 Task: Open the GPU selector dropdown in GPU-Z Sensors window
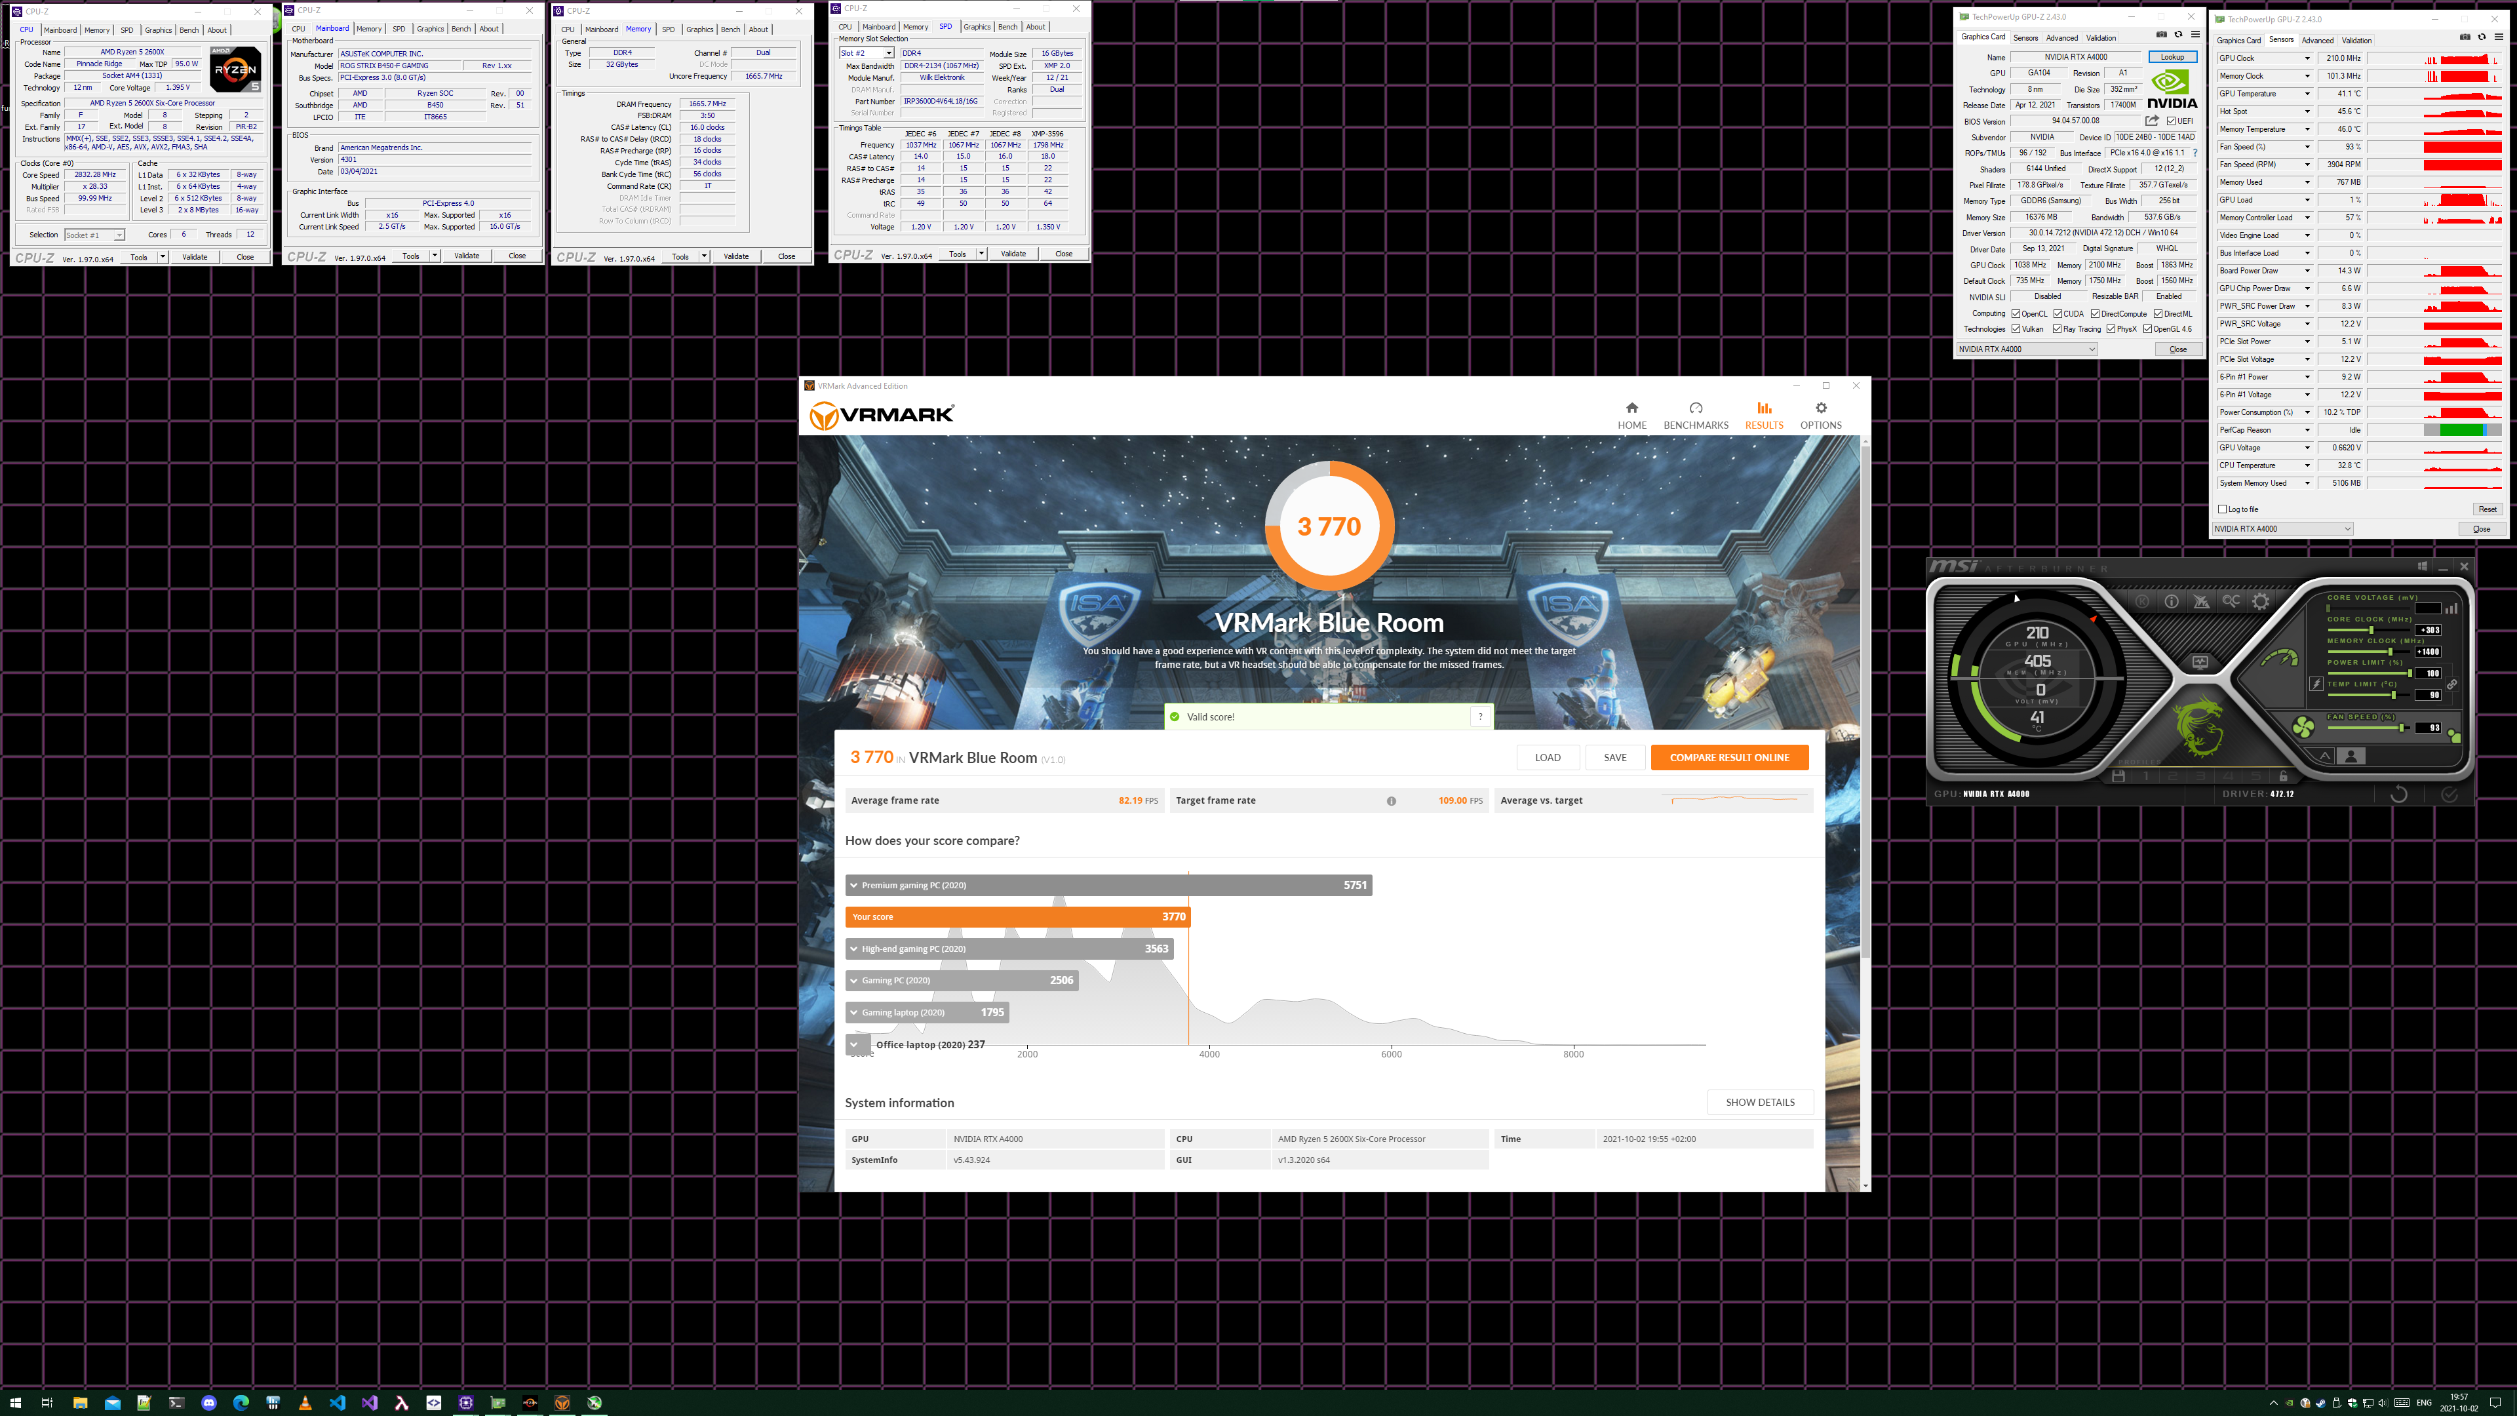pyautogui.click(x=2282, y=528)
